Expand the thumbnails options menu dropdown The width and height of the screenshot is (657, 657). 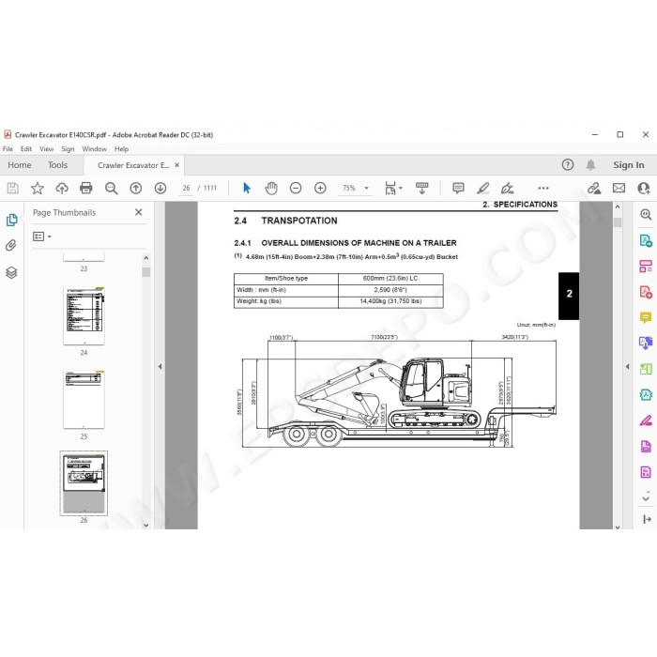tap(50, 237)
